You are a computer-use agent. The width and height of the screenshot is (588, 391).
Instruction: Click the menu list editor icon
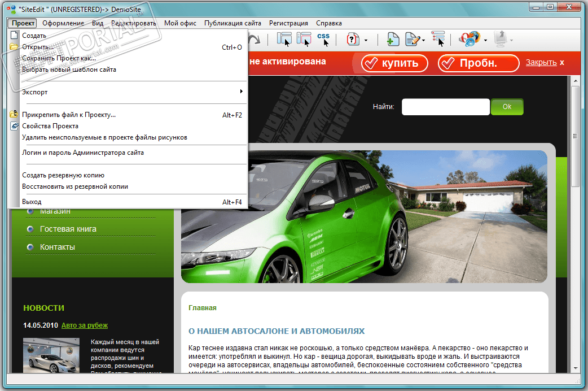tap(438, 39)
